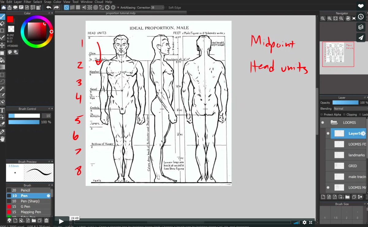Select the Bucket fill tool
368x227 pixels.
2,60
